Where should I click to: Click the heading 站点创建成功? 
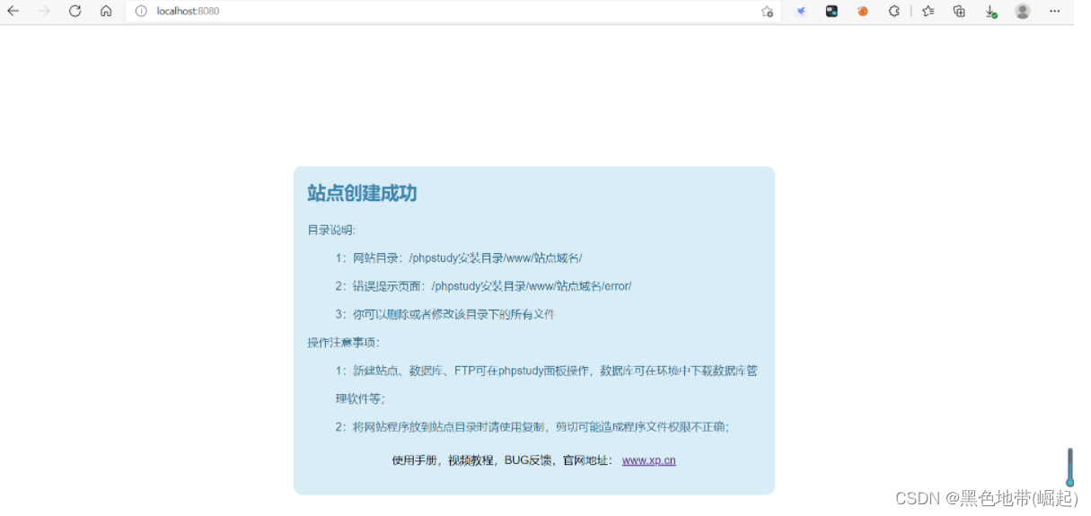pyautogui.click(x=362, y=193)
